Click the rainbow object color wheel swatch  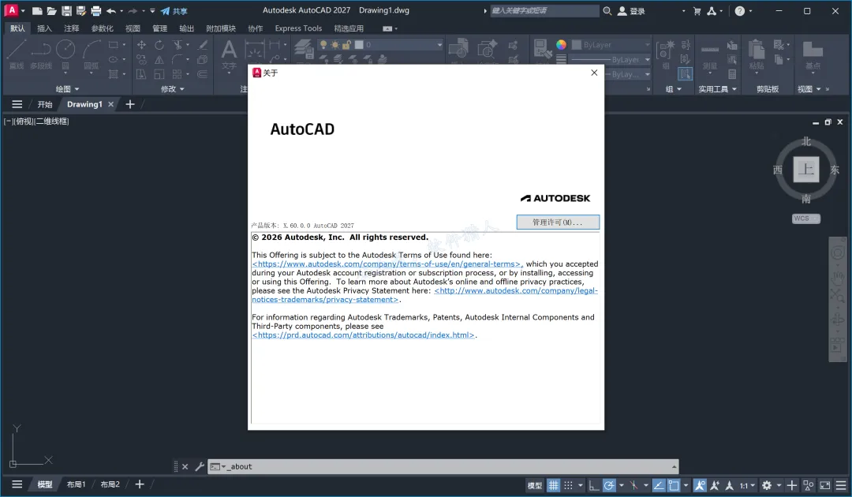coord(562,44)
